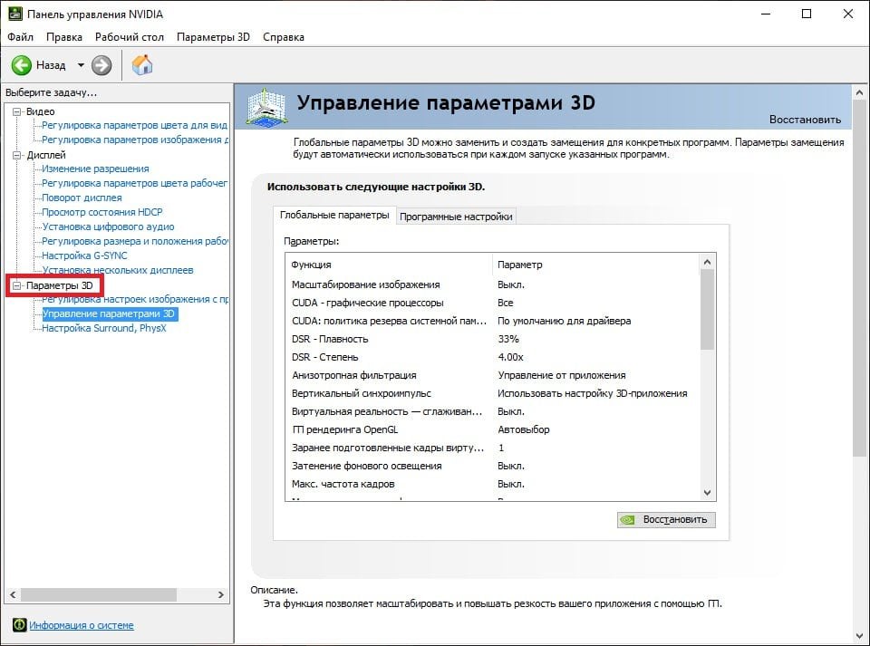The image size is (870, 646).
Task: Select DSR - Степень row
Action: 492,357
